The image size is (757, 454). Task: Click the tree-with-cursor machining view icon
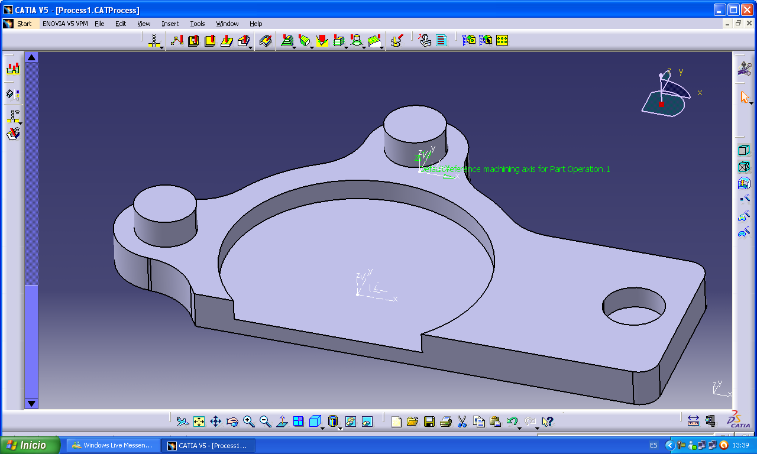486,40
